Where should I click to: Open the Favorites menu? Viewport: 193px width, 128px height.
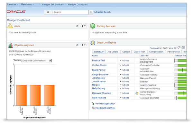(x=13, y=4)
